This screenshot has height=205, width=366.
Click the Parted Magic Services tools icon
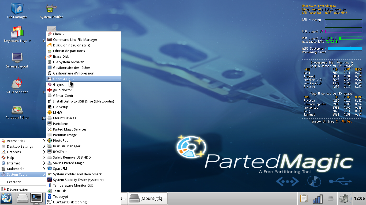(50, 129)
